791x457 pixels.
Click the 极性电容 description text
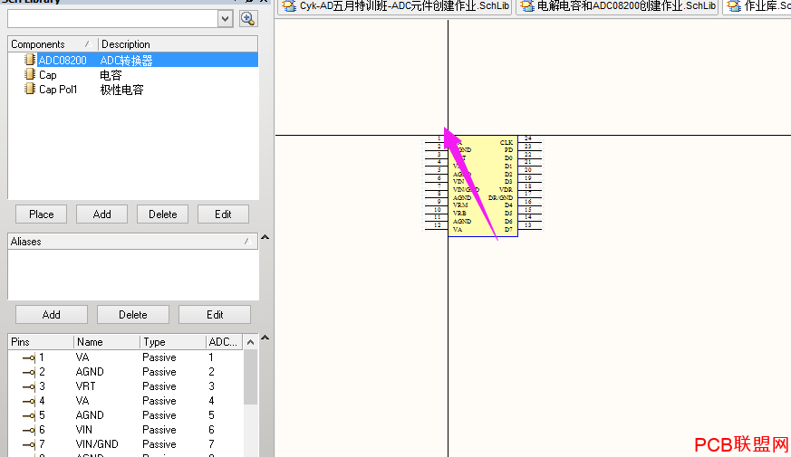point(121,90)
